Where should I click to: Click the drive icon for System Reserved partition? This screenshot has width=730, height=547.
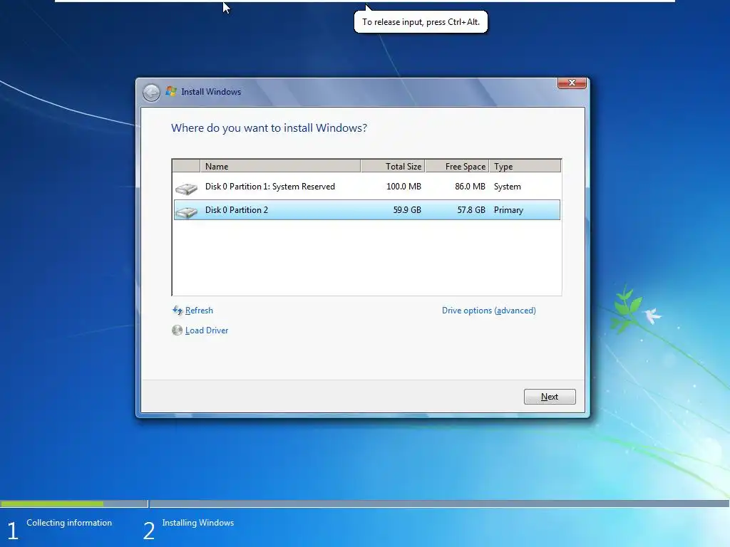pos(186,188)
